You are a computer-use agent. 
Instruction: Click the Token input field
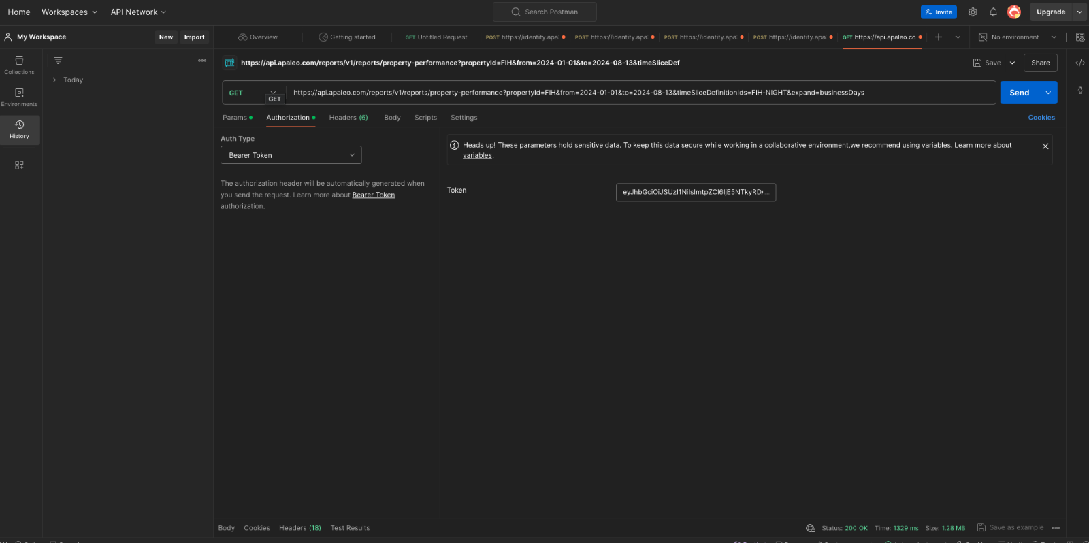click(696, 193)
